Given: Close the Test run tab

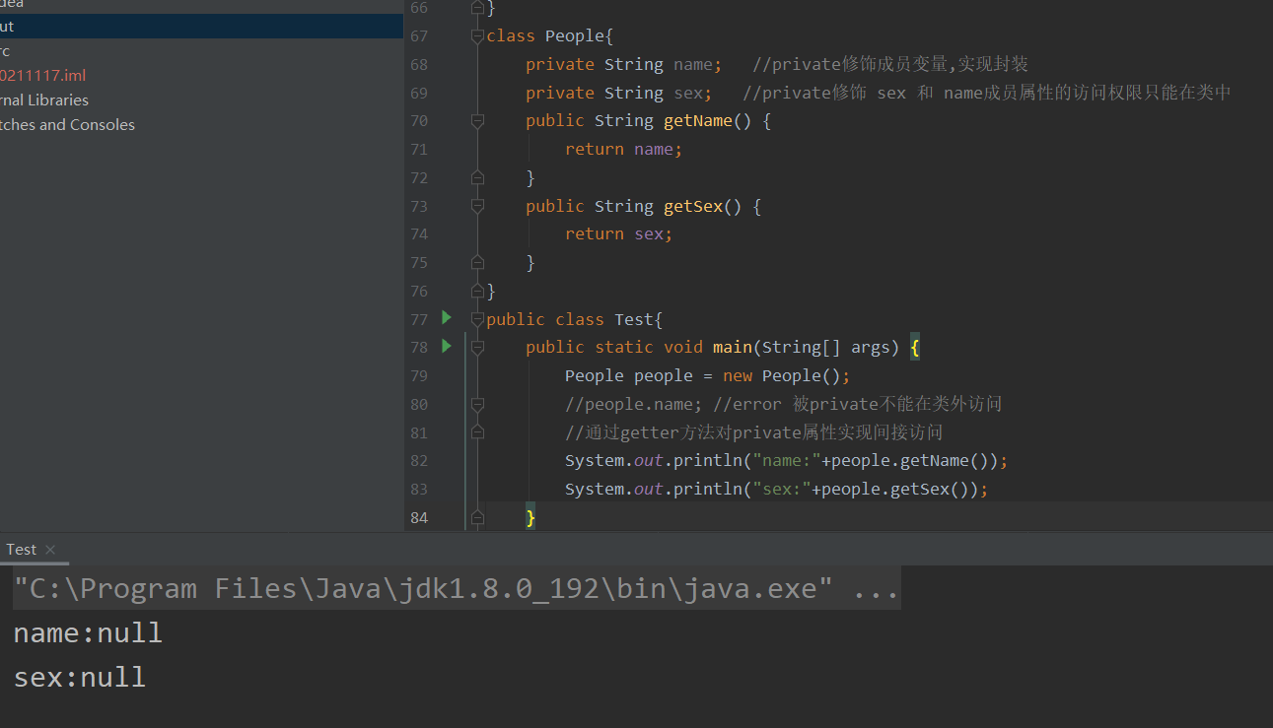Looking at the screenshot, I should (x=50, y=550).
